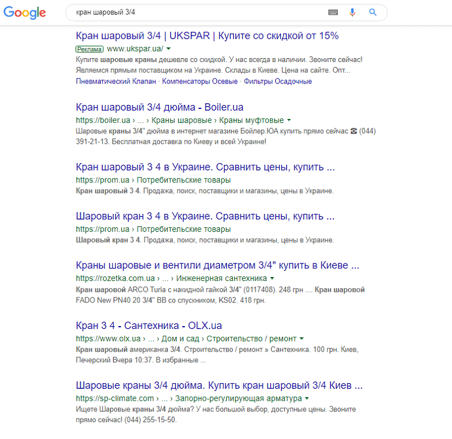Click snippet mentioning американка 3/4 100 грн
The width and height of the screenshot is (452, 439).
(217, 355)
